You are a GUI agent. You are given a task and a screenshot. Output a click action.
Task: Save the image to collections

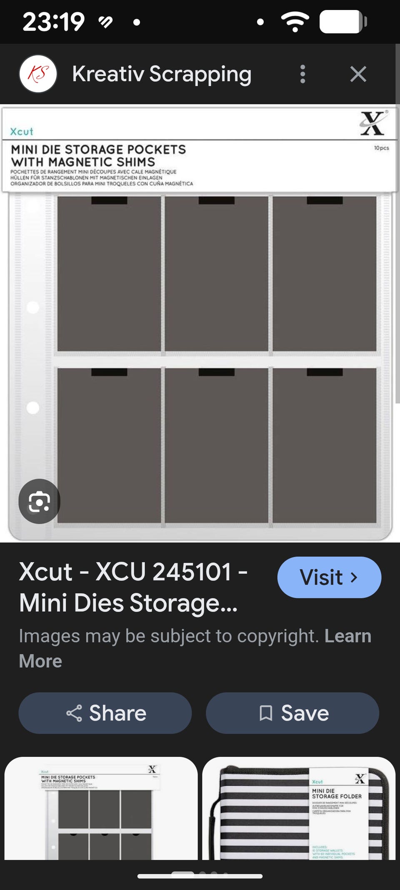[x=292, y=713]
